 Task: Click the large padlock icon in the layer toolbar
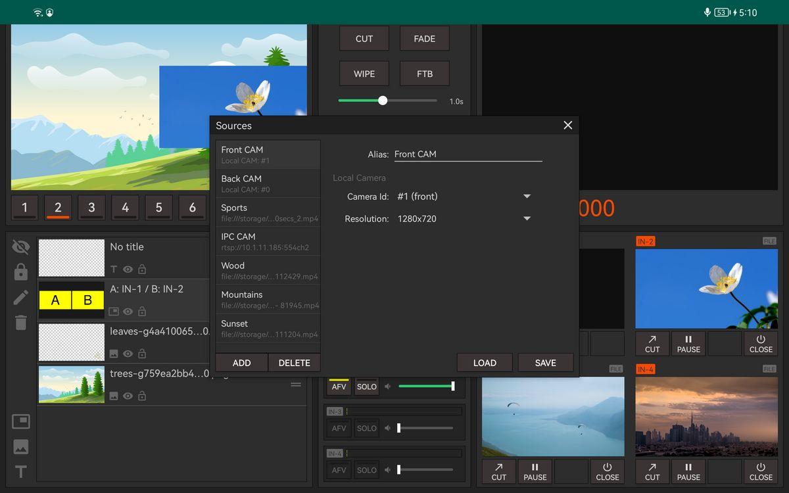(21, 271)
